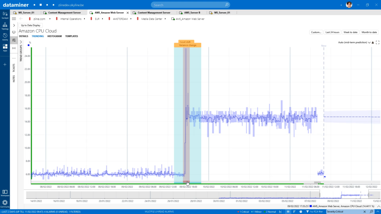The width and height of the screenshot is (381, 214).
Task: Toggle the No RCA filter
Action: (314, 211)
